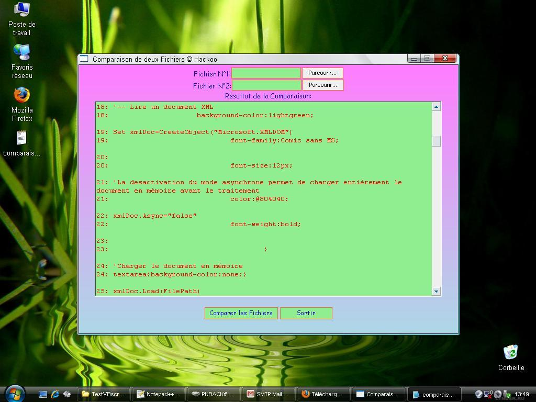Open Favoris réseau desktop icon
536x402 pixels.
(x=21, y=53)
